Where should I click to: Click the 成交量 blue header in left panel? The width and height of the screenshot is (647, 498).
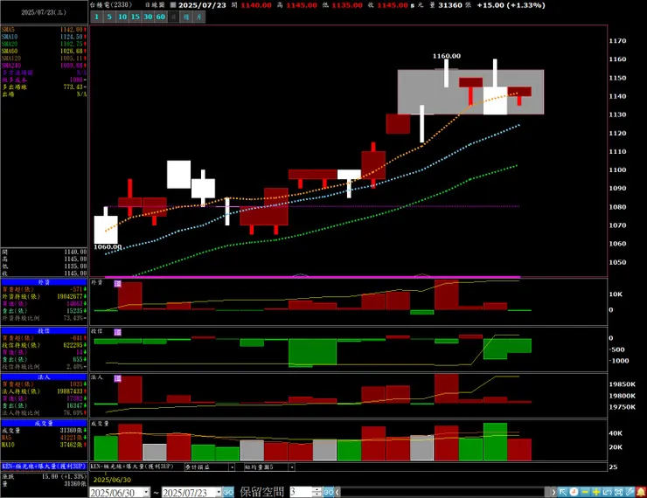[44, 424]
